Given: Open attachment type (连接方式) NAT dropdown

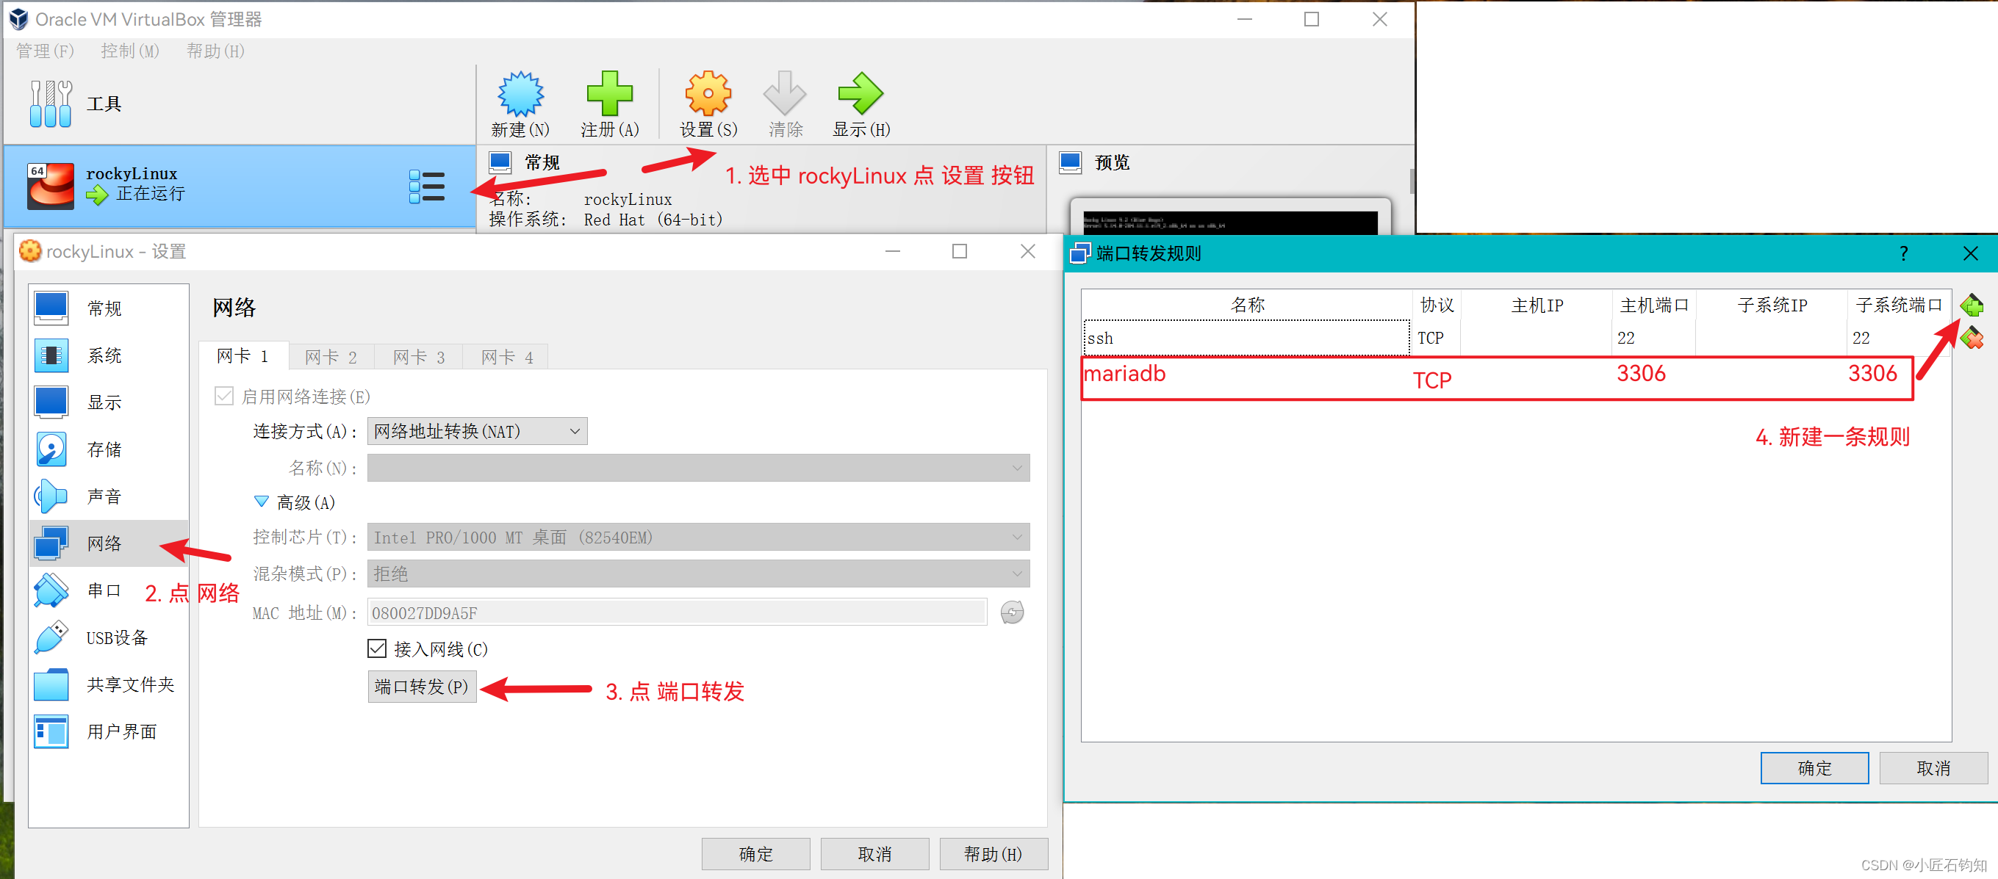Looking at the screenshot, I should click(477, 431).
